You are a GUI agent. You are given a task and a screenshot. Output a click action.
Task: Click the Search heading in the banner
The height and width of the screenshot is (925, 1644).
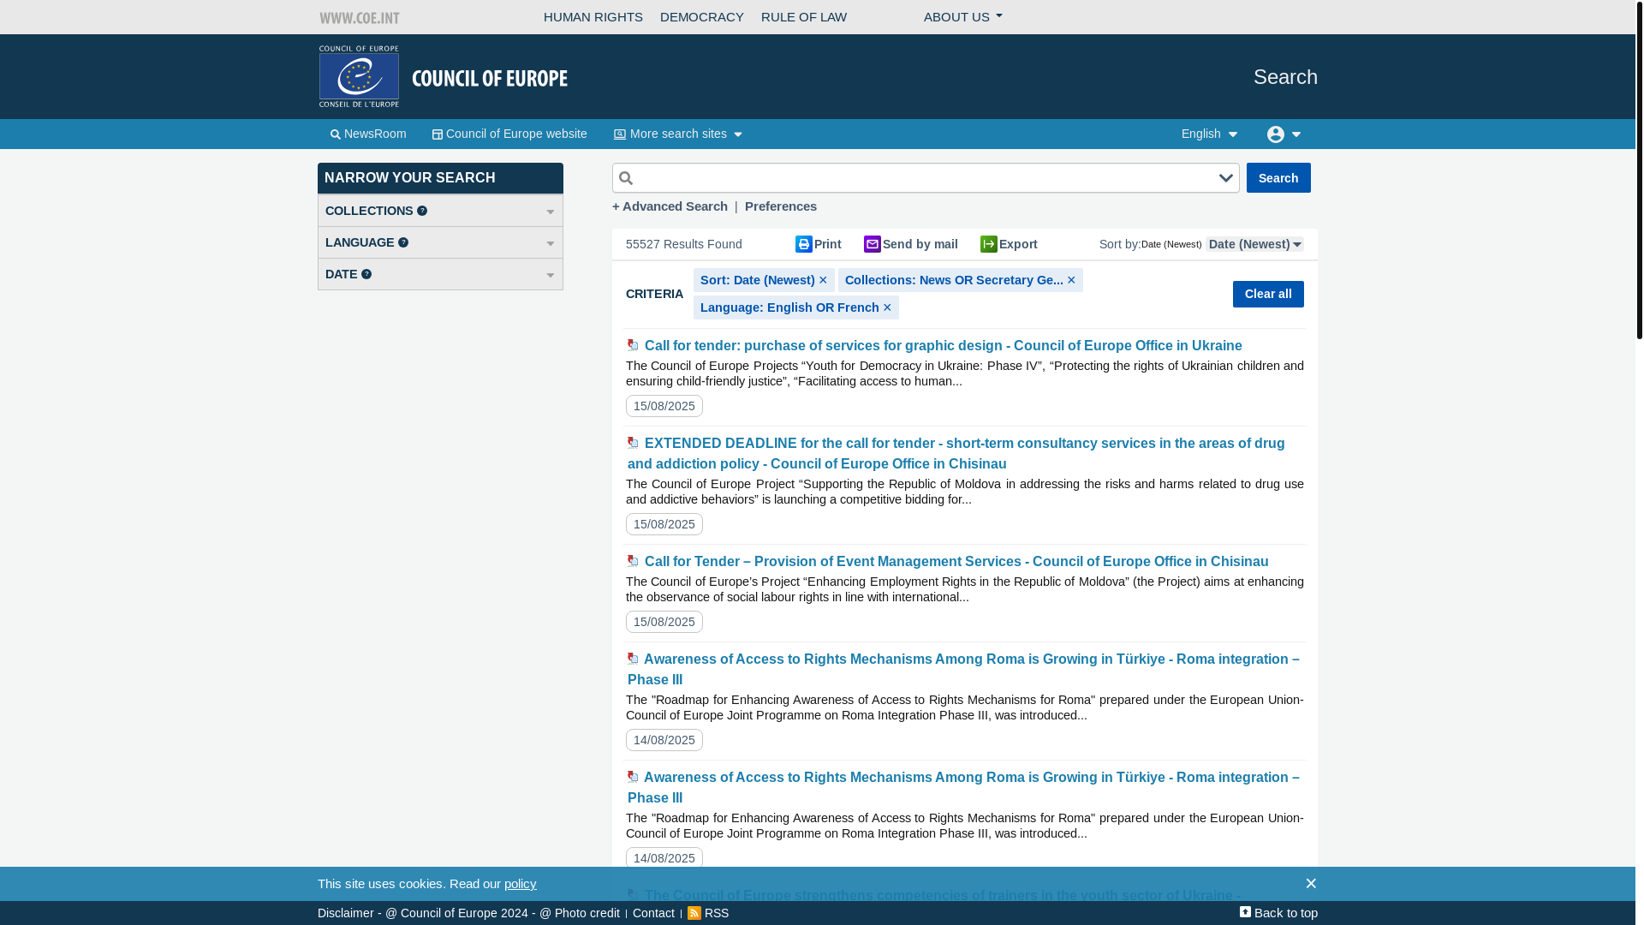tap(1285, 77)
